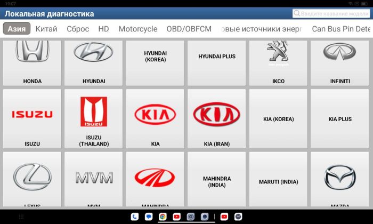Click the search magnifier icon
373x224 pixels.
pos(297,13)
